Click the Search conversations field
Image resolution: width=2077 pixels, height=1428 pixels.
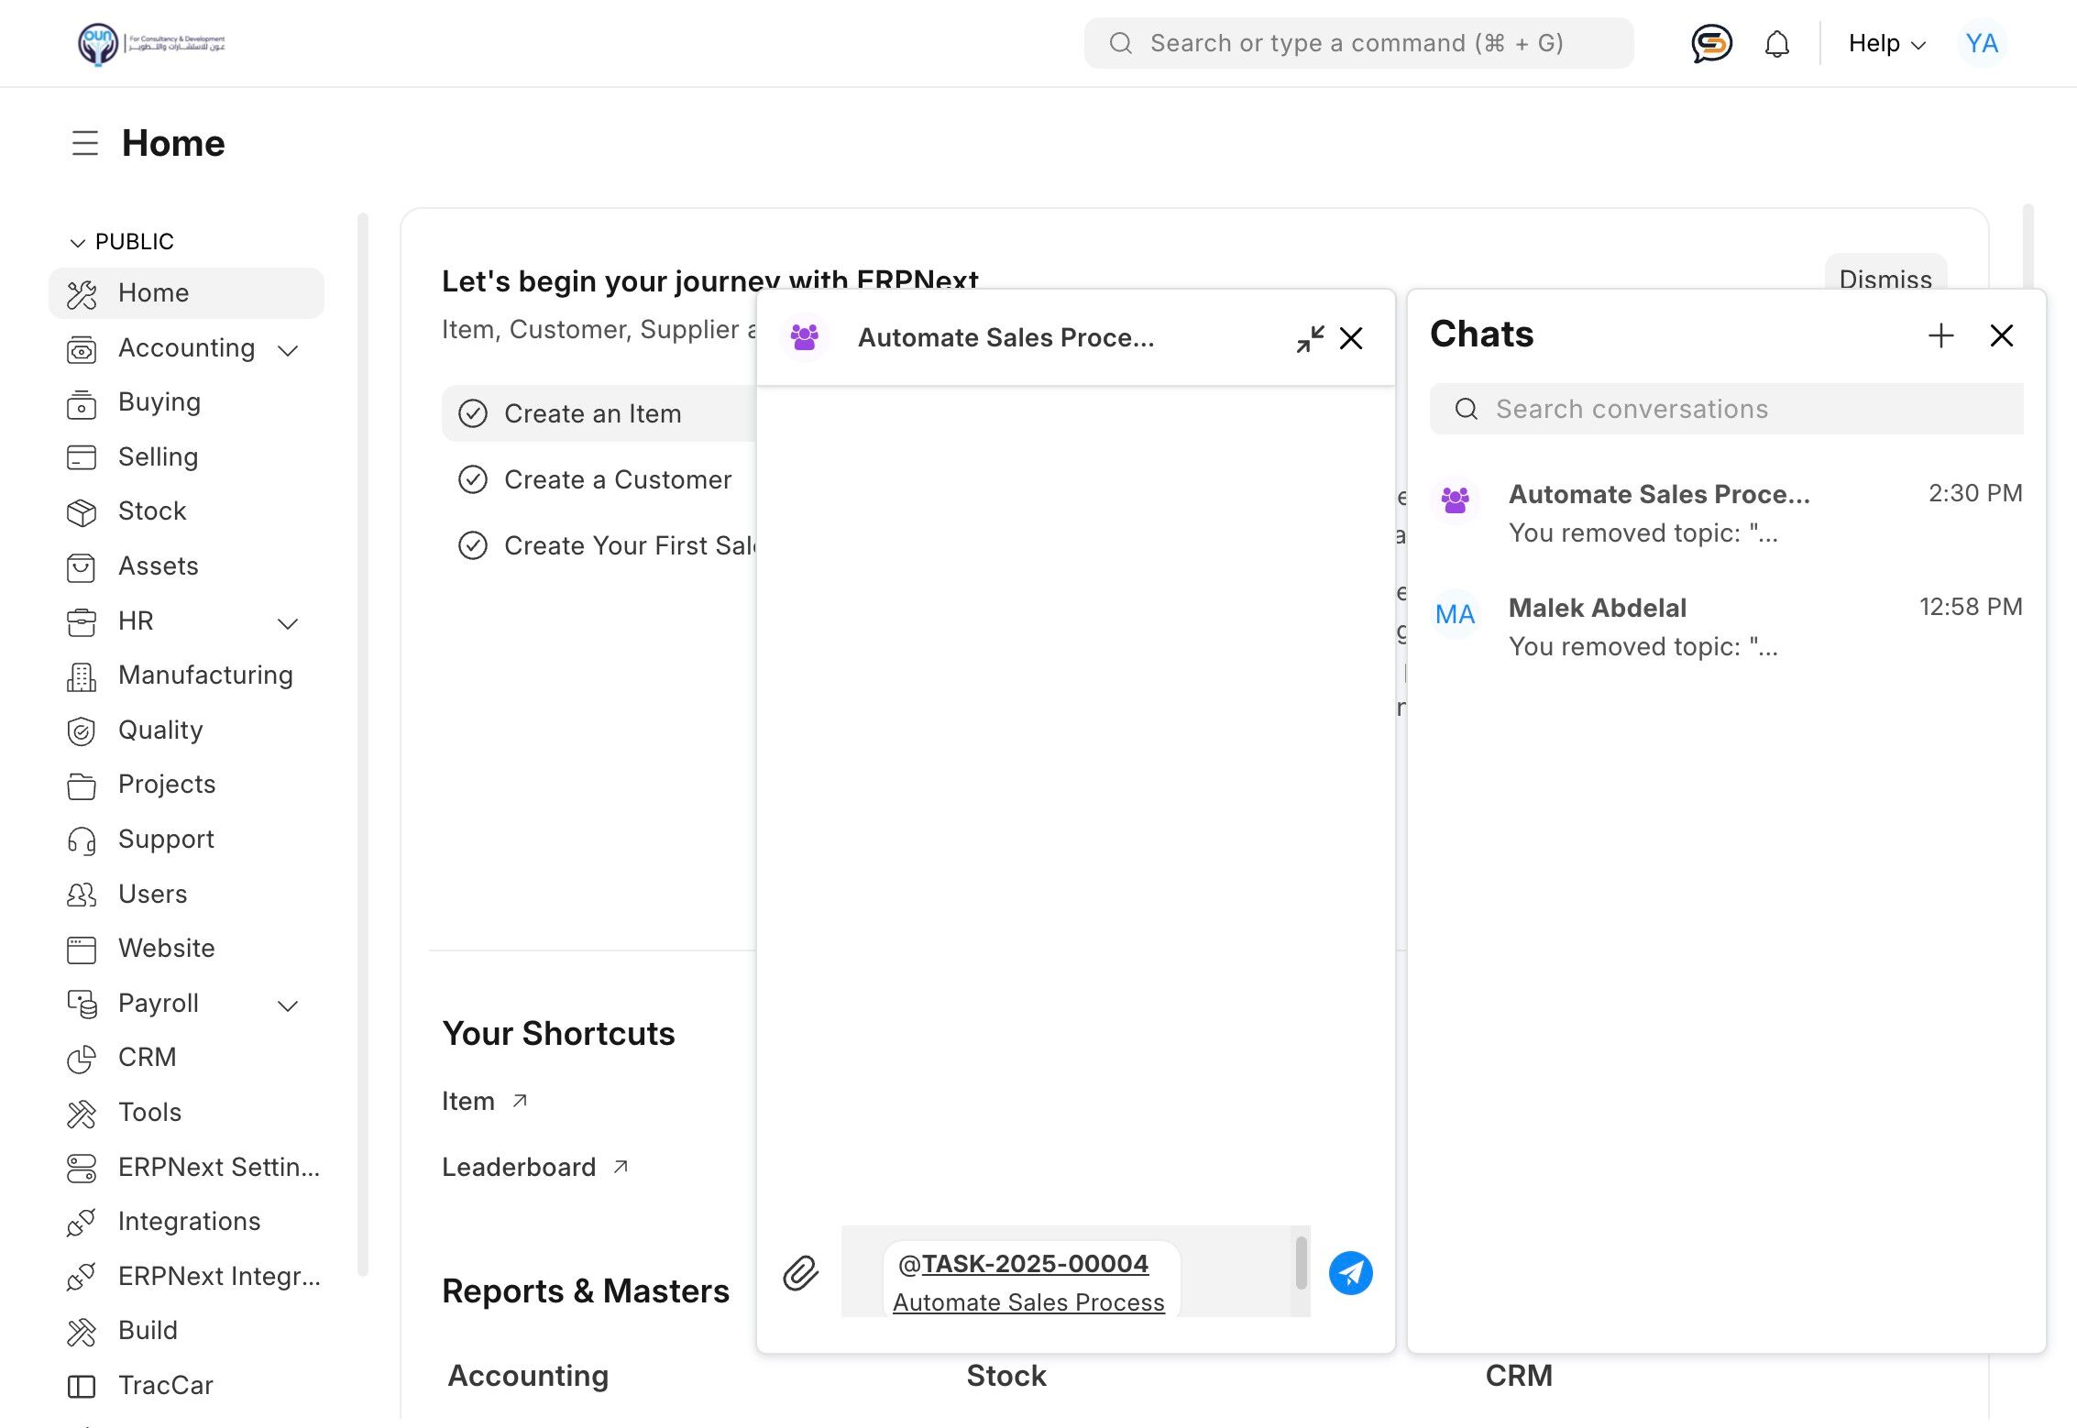(x=1726, y=409)
